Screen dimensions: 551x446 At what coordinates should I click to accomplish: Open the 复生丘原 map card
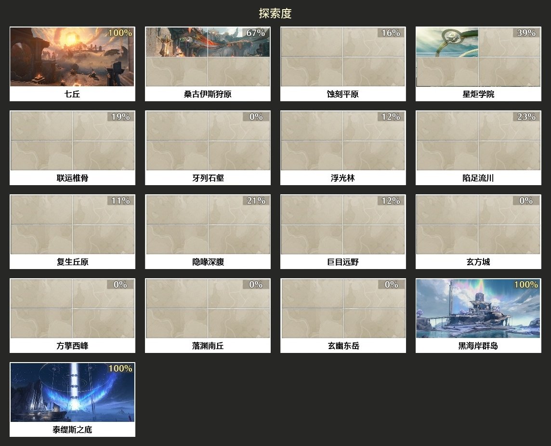coord(72,231)
